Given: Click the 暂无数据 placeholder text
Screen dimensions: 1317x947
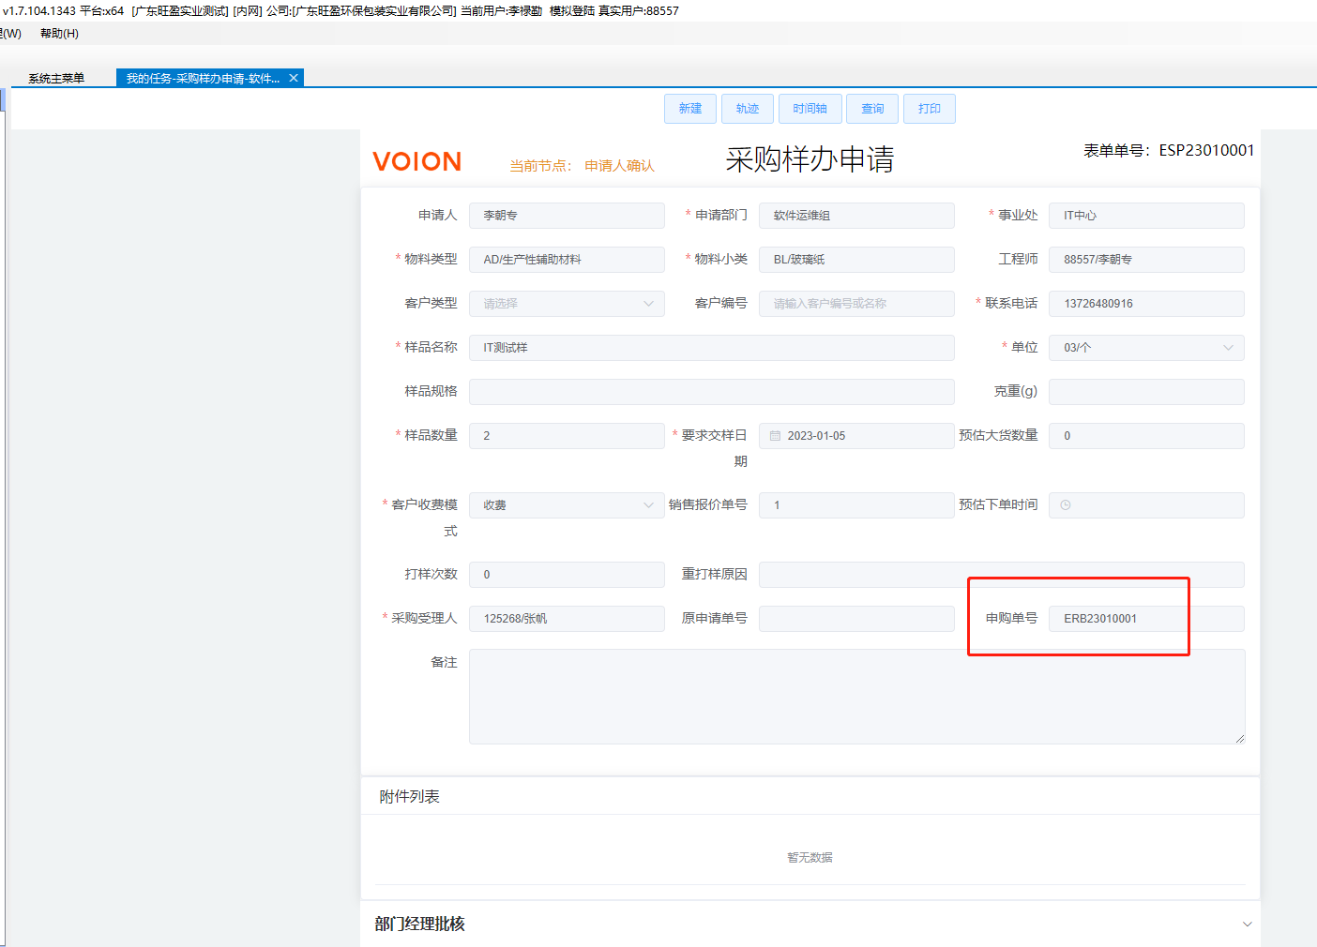Looking at the screenshot, I should (810, 858).
